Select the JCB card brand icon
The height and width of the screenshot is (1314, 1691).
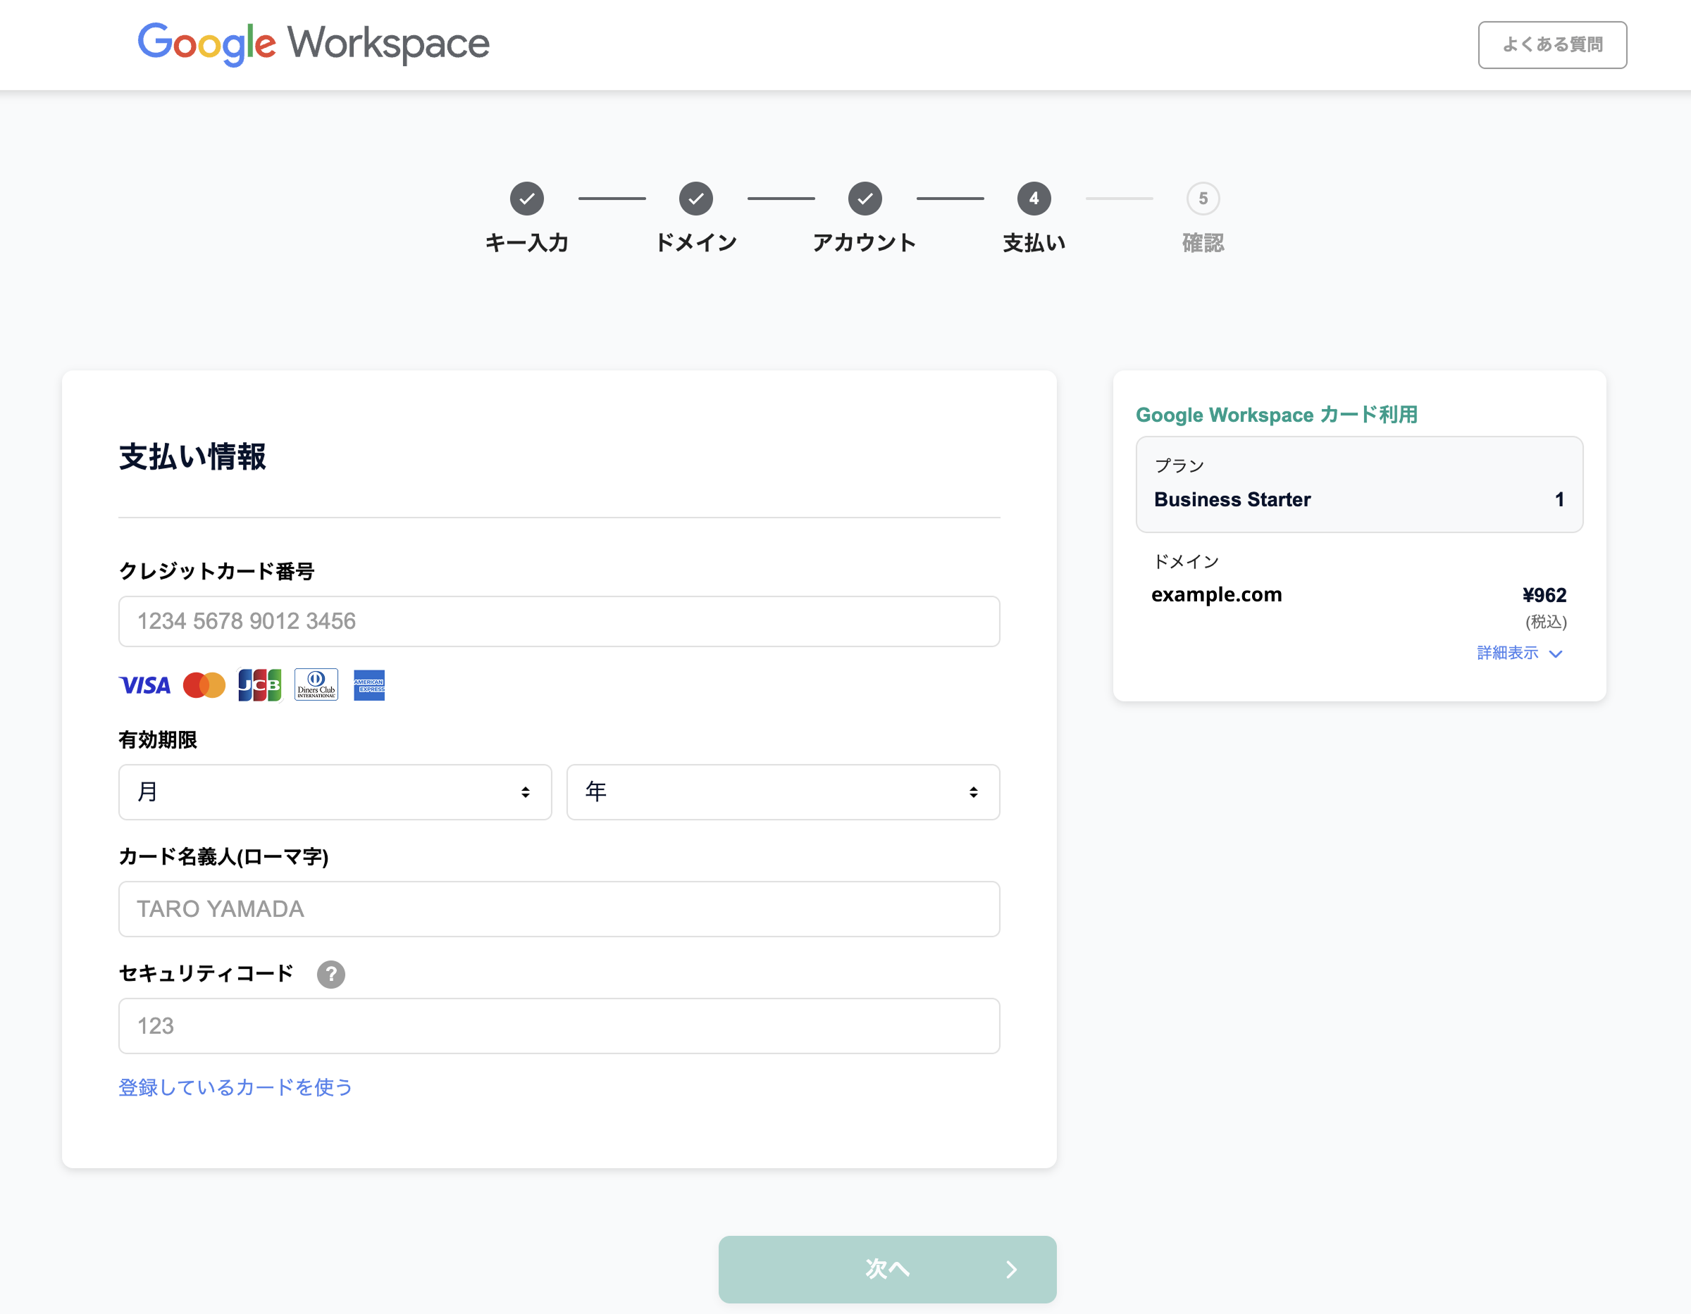(x=260, y=685)
